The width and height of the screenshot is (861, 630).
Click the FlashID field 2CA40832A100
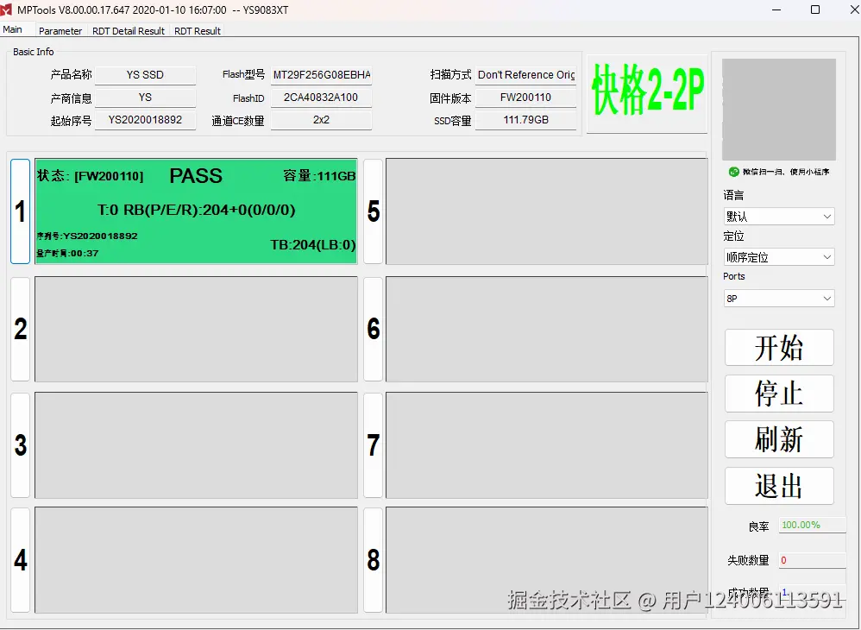click(321, 98)
